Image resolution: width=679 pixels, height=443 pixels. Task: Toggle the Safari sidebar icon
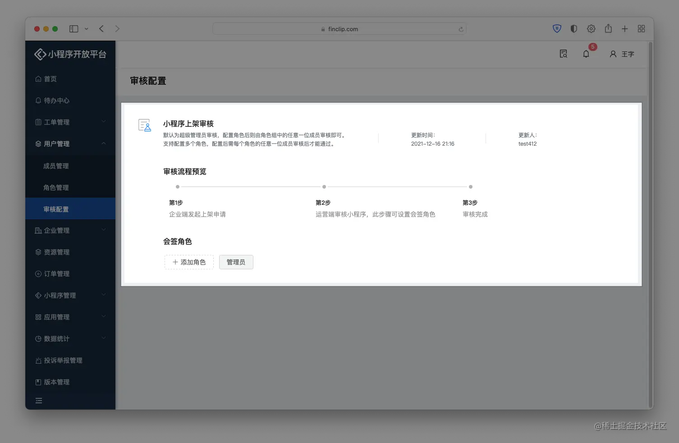[74, 29]
